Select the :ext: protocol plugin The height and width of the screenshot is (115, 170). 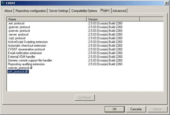point(16,23)
